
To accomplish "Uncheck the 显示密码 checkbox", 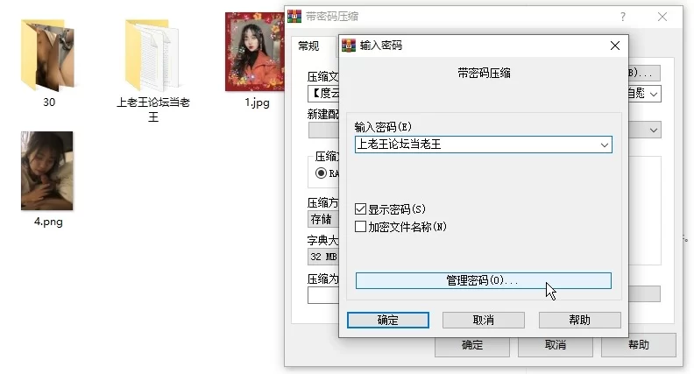I will tap(360, 210).
